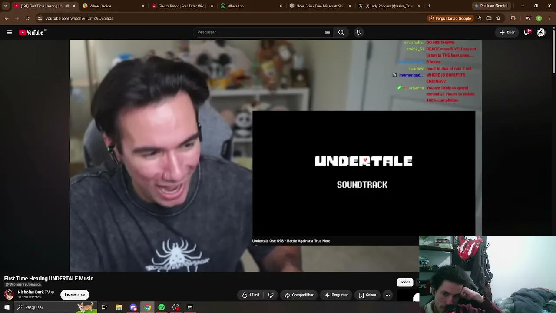This screenshot has height=313, width=556.
Task: Switch to Giant's Razor Soul Eater Wiki tab
Action: coord(182,6)
